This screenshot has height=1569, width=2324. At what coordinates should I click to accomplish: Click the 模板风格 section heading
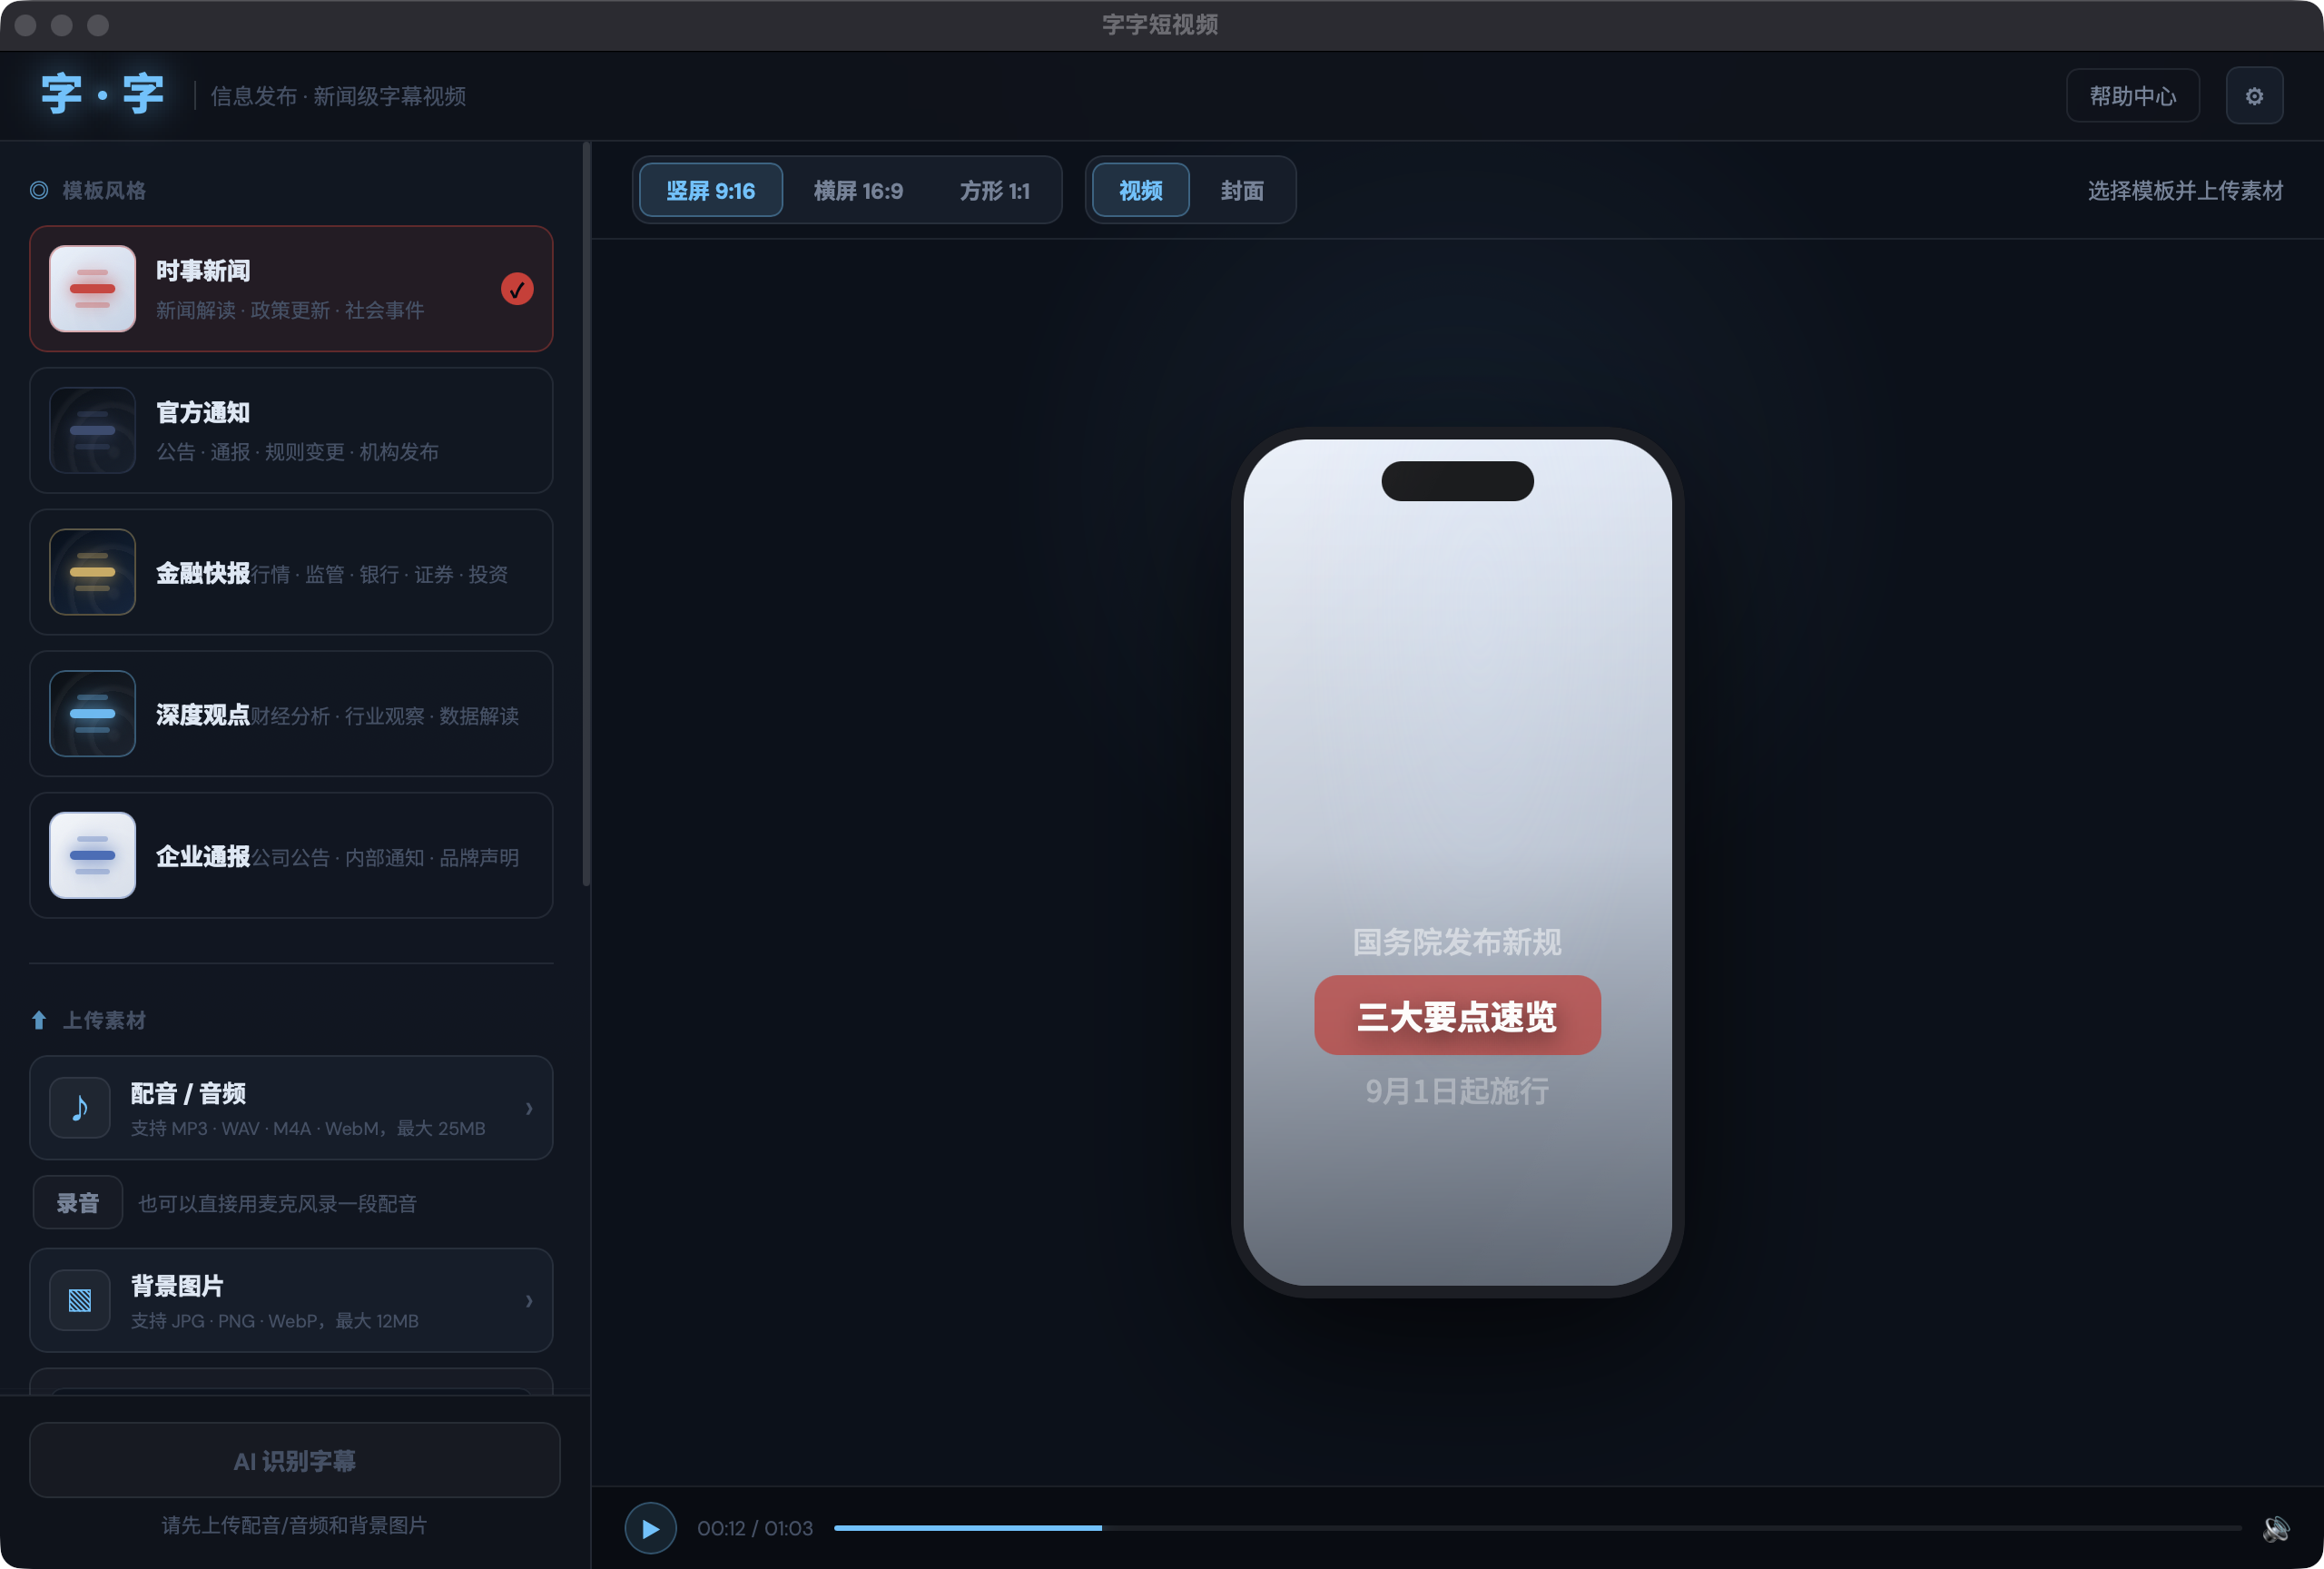pyautogui.click(x=104, y=190)
